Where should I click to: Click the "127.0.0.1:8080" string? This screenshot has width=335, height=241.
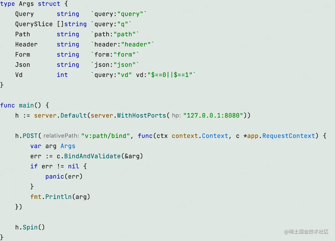point(213,116)
